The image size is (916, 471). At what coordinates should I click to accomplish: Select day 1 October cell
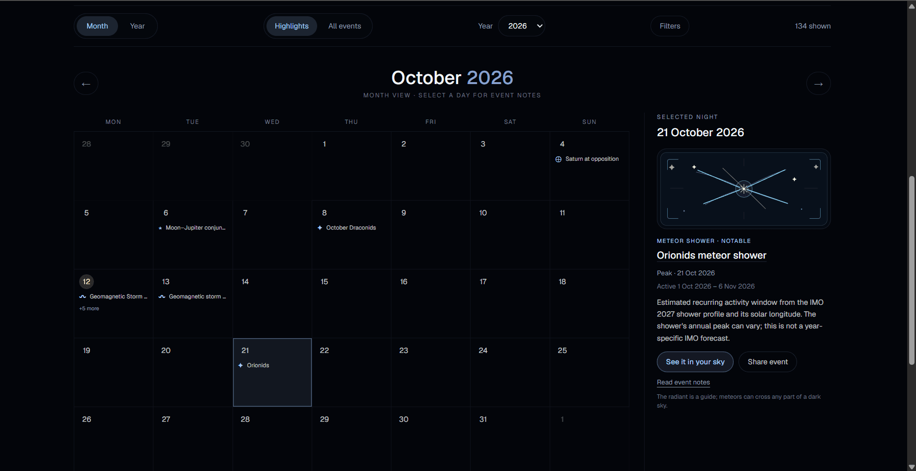[x=352, y=166]
